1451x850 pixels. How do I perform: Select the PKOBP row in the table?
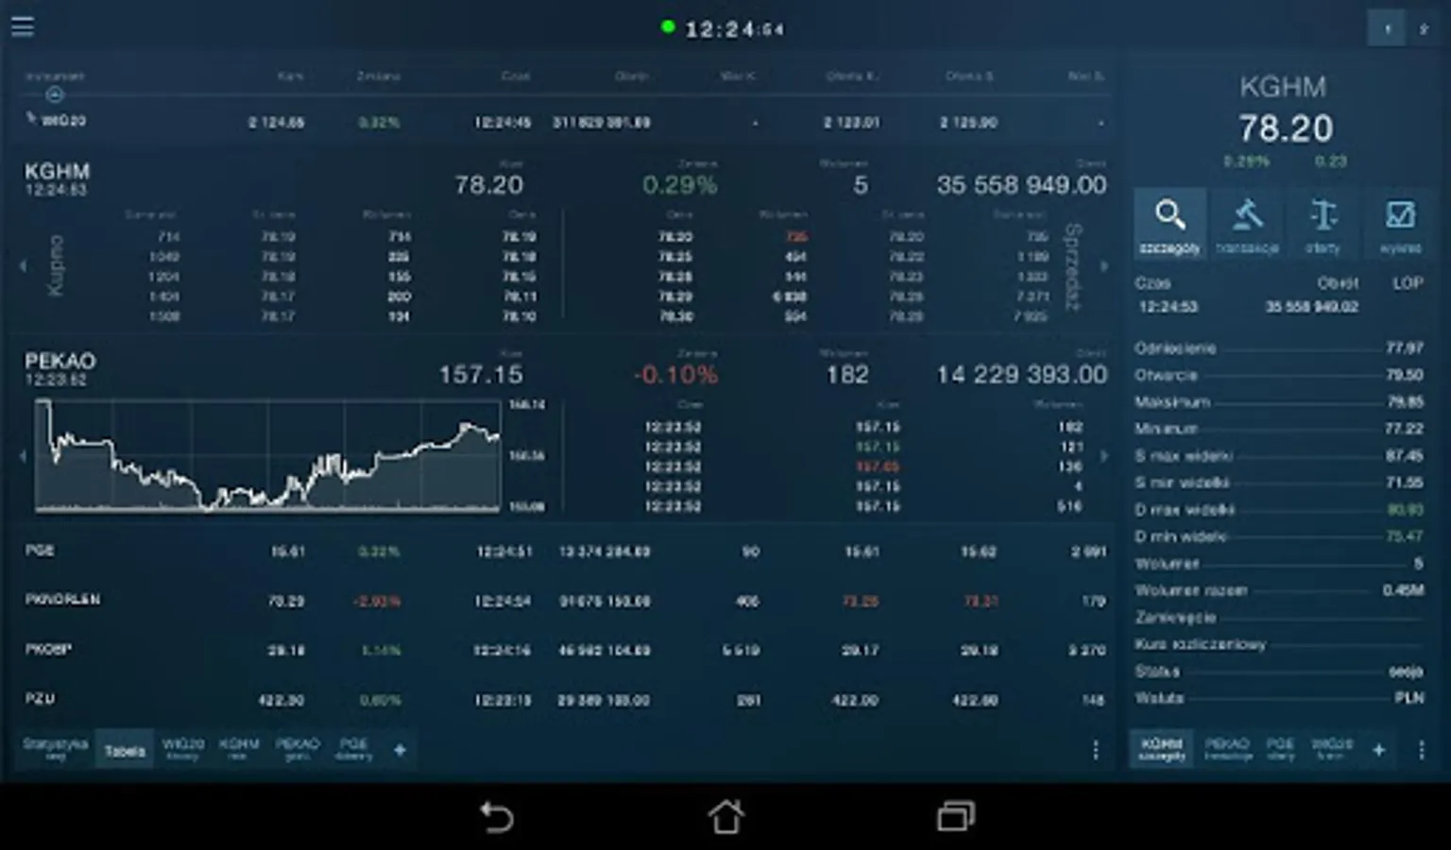pyautogui.click(x=564, y=650)
